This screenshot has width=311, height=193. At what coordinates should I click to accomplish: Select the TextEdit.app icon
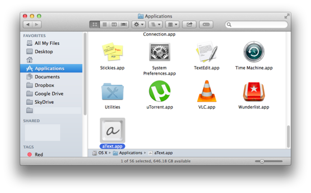coord(207,52)
